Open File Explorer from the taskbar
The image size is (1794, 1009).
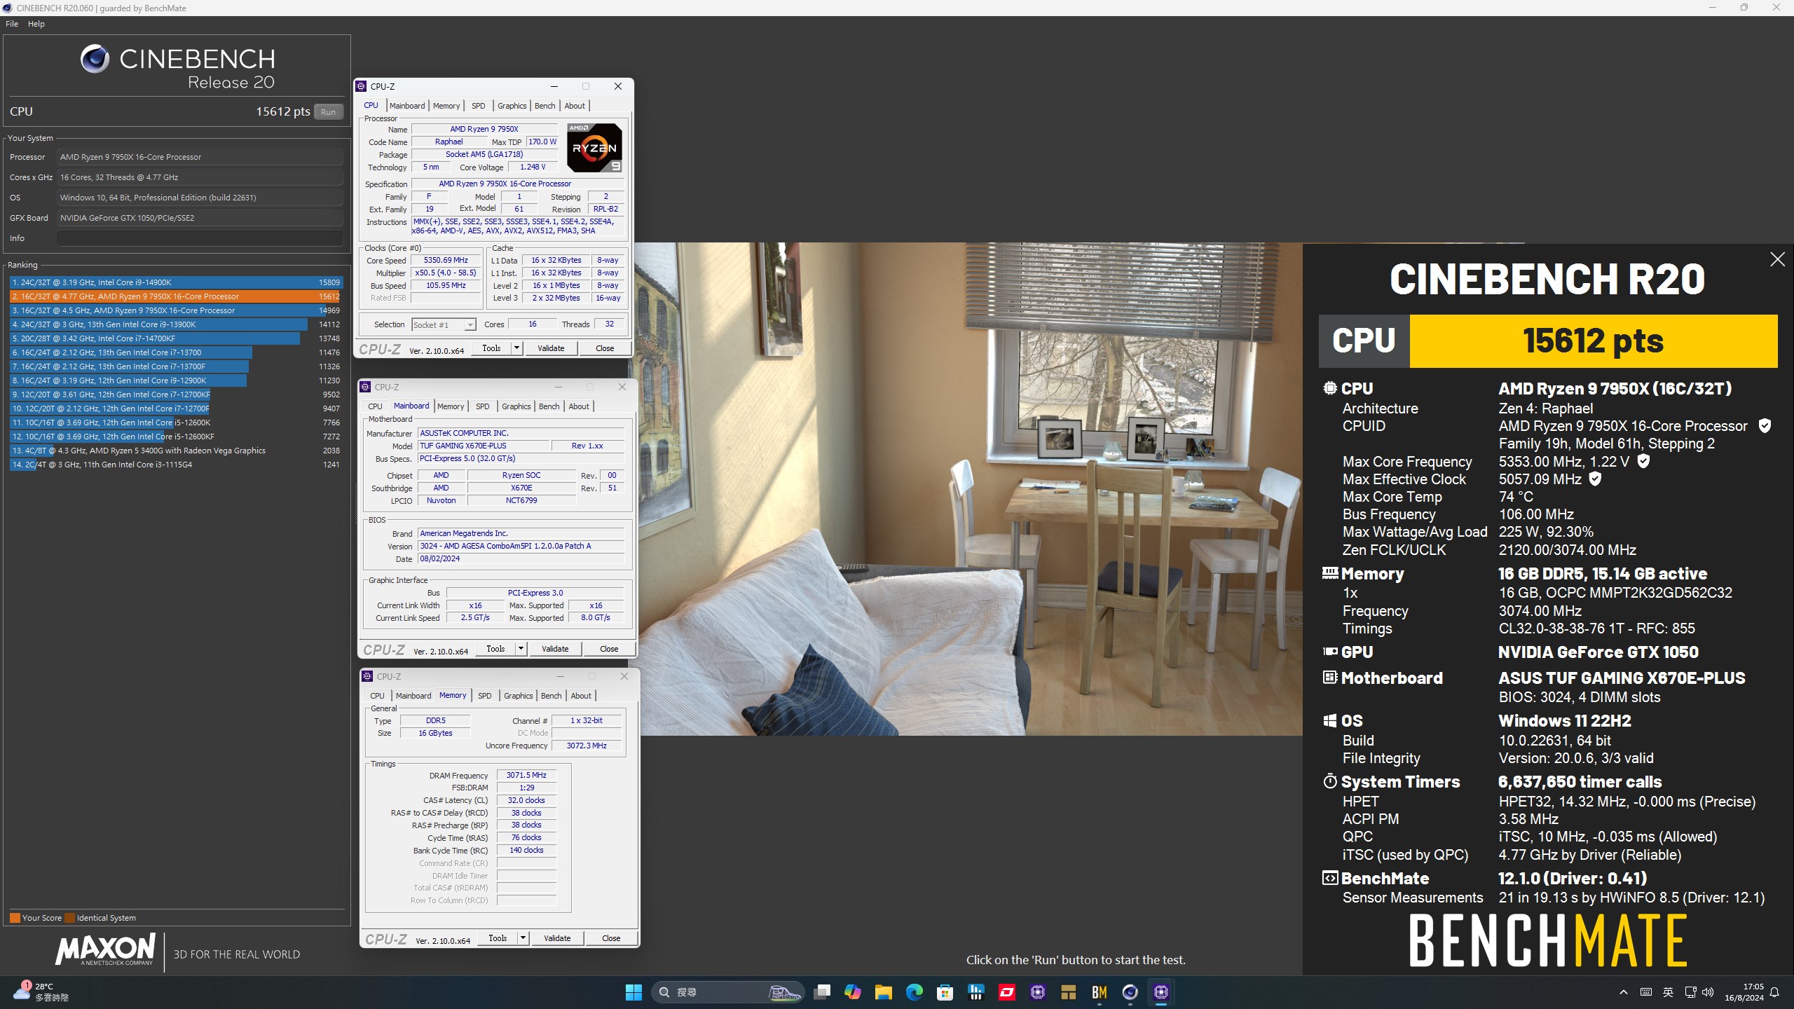pyautogui.click(x=884, y=992)
